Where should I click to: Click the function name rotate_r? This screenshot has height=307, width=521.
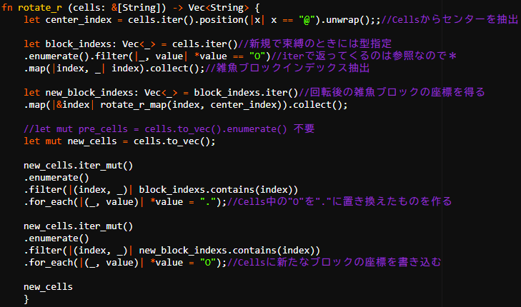[39, 8]
